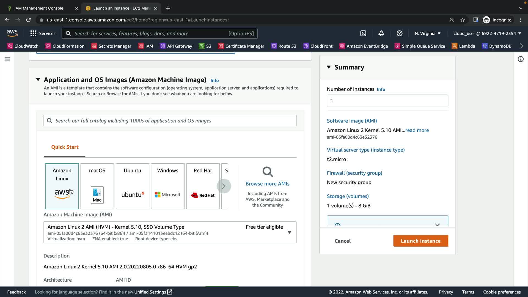Click Browse more AMIs magnifier
Viewport: 528px width, 297px height.
point(267,172)
